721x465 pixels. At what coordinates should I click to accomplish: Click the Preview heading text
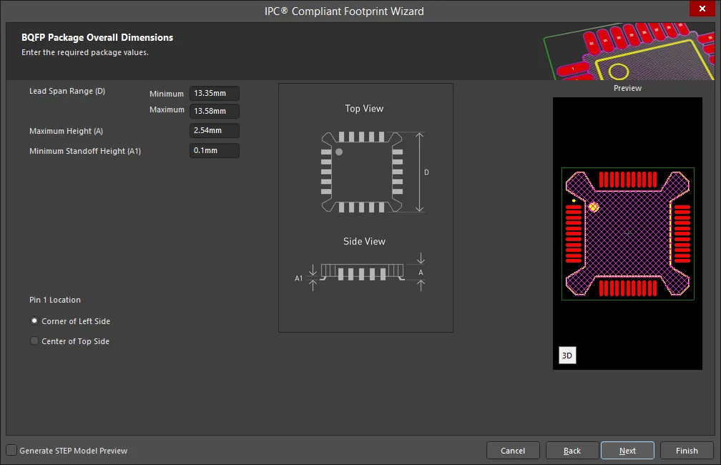627,88
